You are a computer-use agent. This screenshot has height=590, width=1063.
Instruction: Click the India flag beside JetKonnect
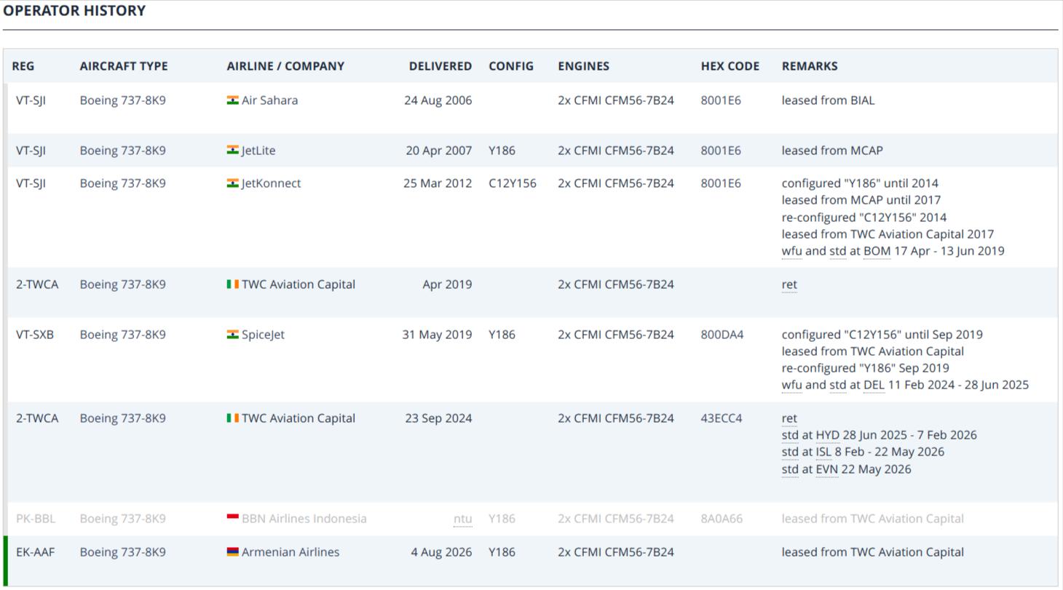point(233,183)
